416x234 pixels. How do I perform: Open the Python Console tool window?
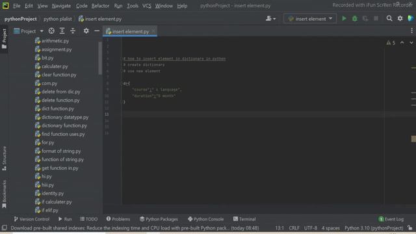(206, 219)
